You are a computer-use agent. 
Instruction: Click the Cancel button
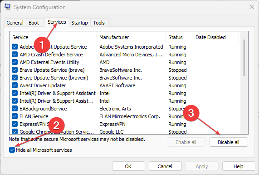[x=165, y=166]
